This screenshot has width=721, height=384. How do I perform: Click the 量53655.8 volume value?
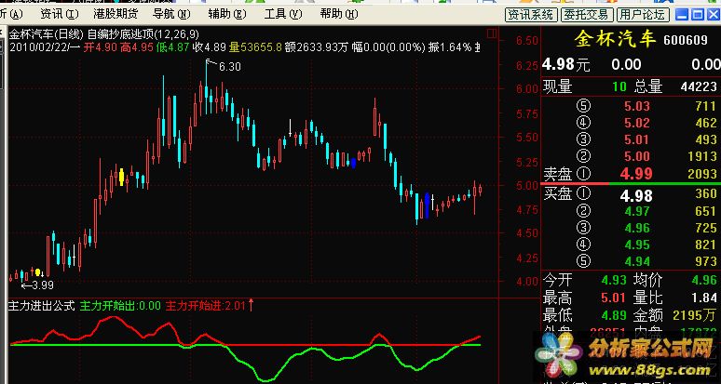255,46
